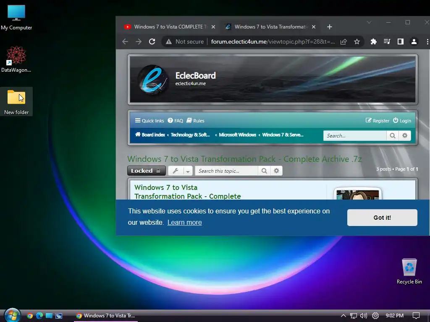Open the volume speaker tray icon

click(x=364, y=316)
